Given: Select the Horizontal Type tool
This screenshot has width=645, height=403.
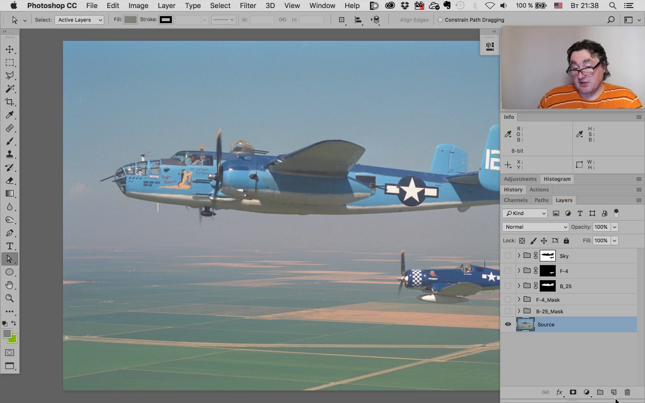Looking at the screenshot, I should tap(10, 246).
